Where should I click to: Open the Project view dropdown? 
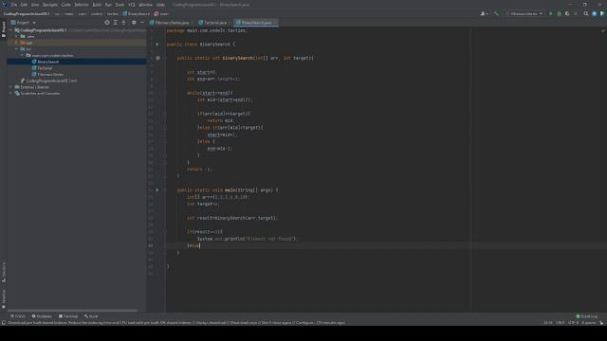click(x=24, y=23)
